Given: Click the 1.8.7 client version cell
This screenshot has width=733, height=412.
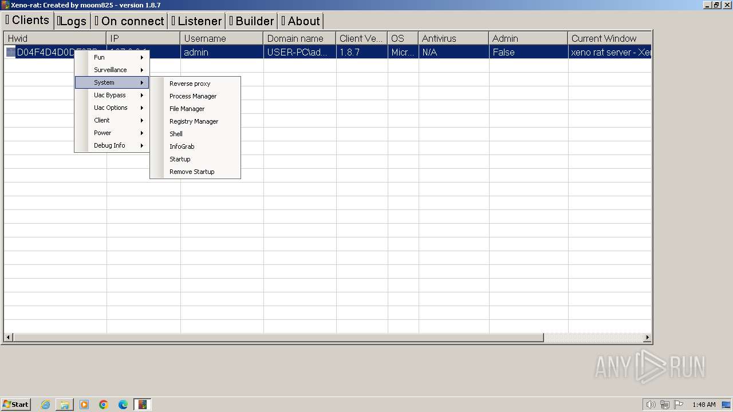Looking at the screenshot, I should [x=362, y=52].
